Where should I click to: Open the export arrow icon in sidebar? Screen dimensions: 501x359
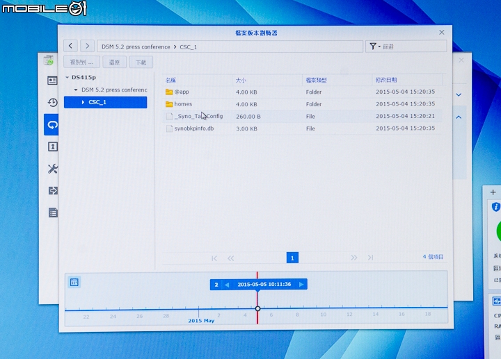(53, 191)
